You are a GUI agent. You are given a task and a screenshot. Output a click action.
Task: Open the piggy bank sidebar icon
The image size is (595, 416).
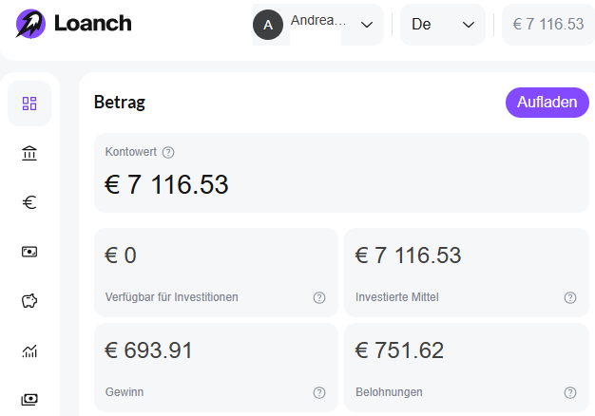click(29, 301)
